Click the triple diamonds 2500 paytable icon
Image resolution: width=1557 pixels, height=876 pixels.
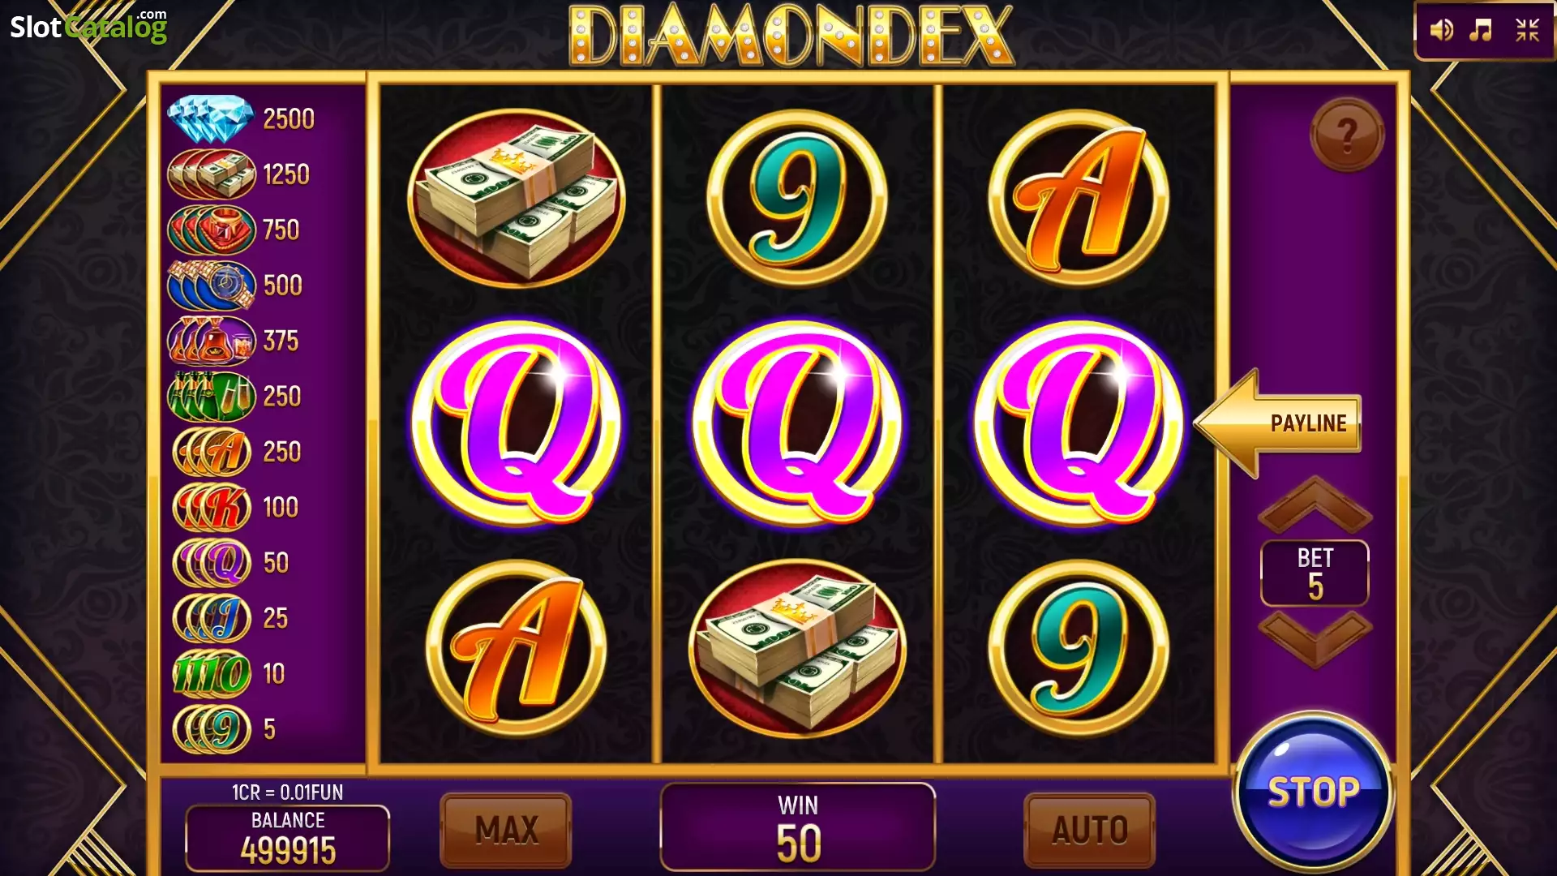[x=210, y=118]
